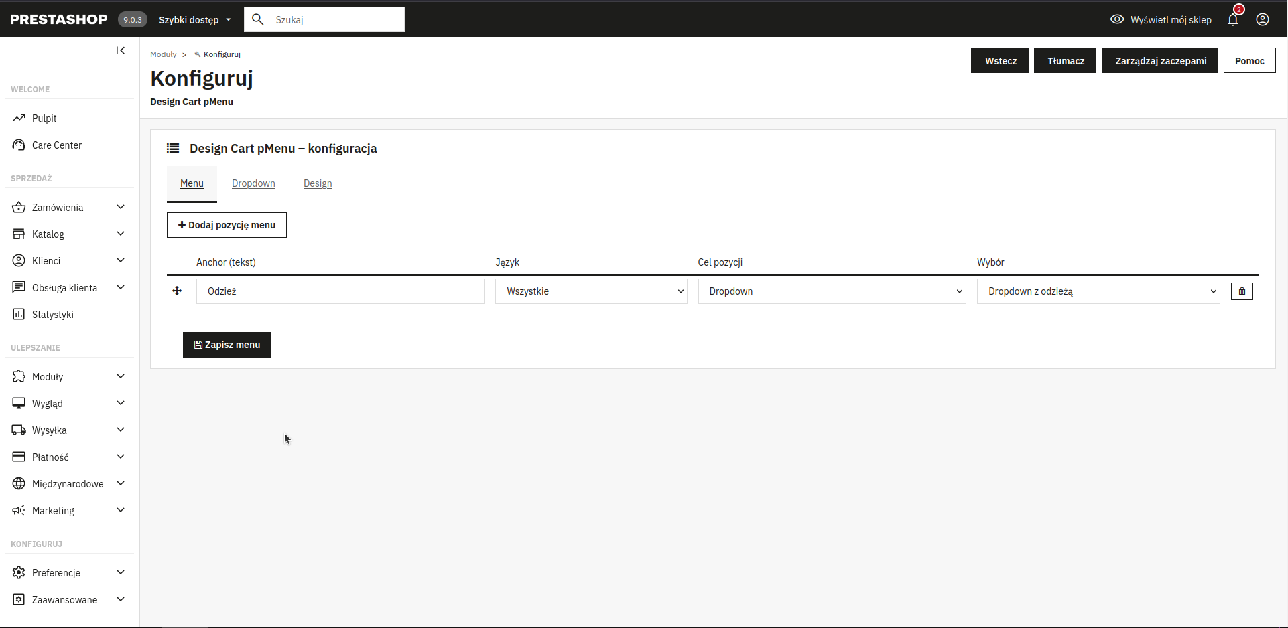Expand the Klienci submenu chevron

pos(121,260)
